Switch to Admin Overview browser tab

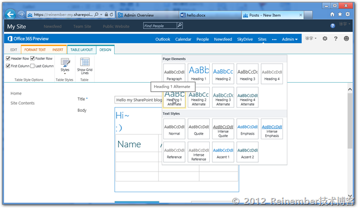tap(147, 15)
